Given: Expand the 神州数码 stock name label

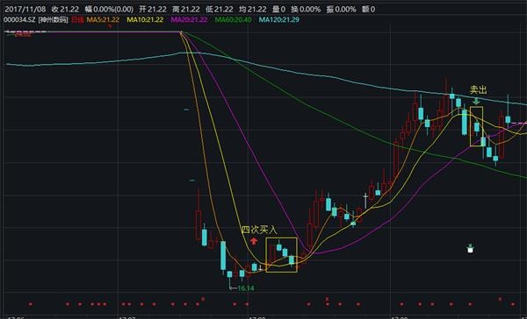Looking at the screenshot, I should (x=53, y=20).
